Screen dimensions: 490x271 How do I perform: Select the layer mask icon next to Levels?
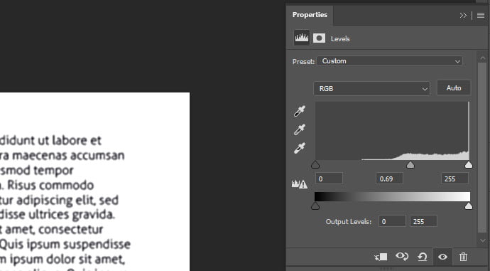point(319,38)
